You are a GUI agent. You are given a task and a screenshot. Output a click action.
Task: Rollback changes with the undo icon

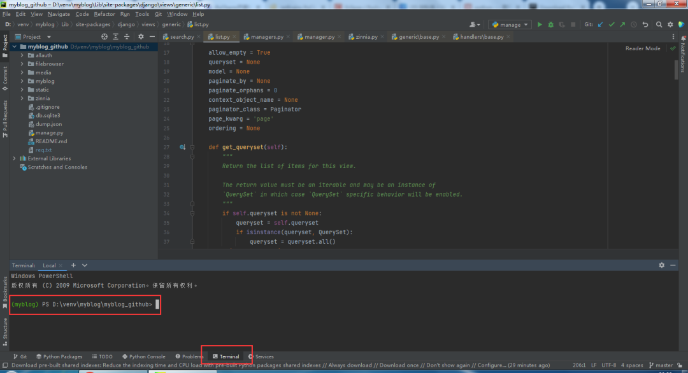(645, 25)
